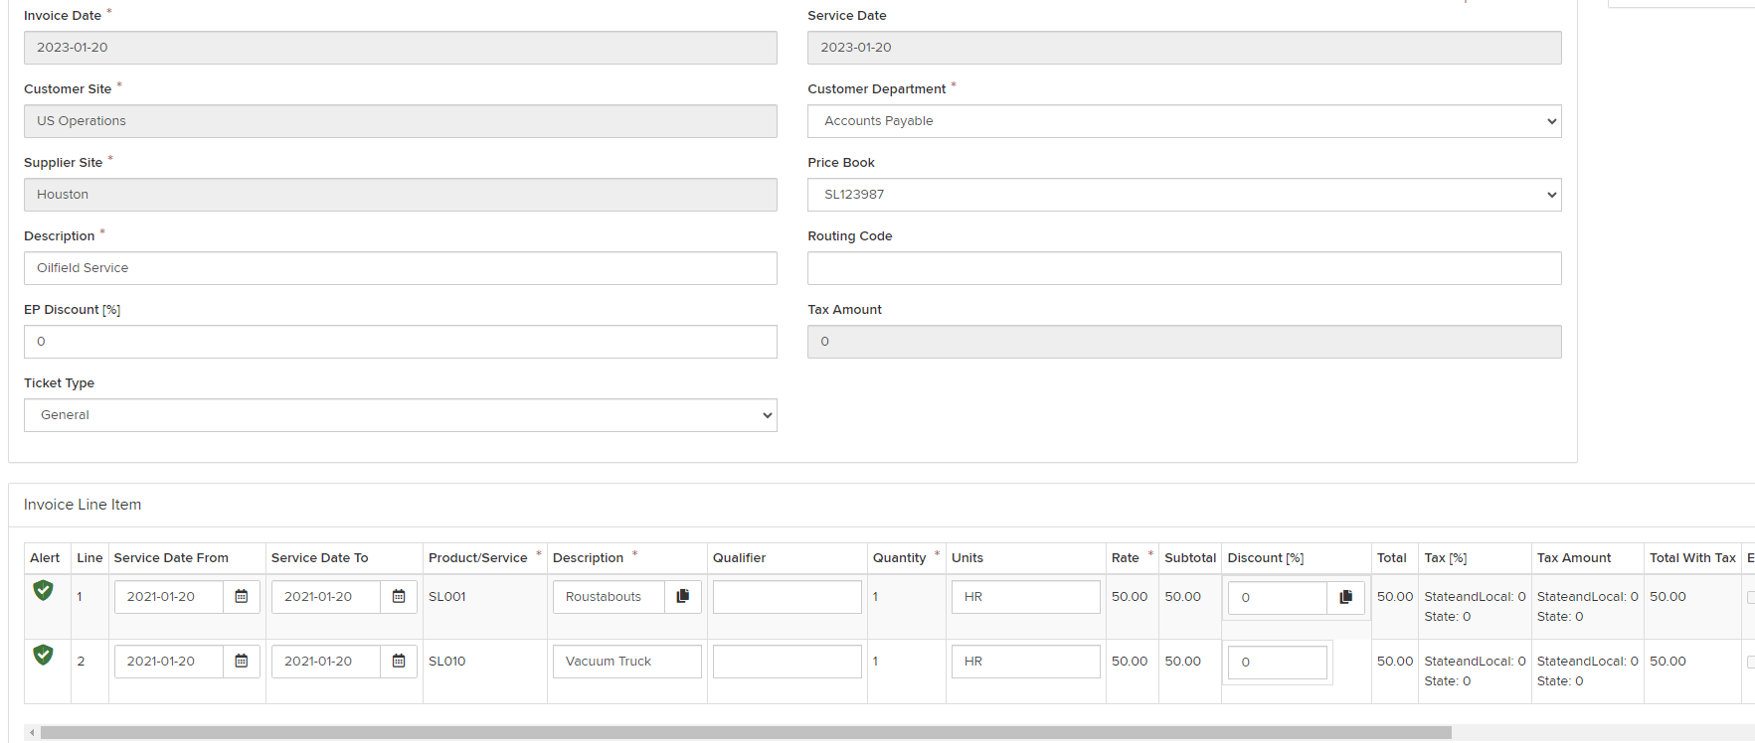1755x743 pixels.
Task: Click the Oilfield Service description field
Action: [400, 268]
